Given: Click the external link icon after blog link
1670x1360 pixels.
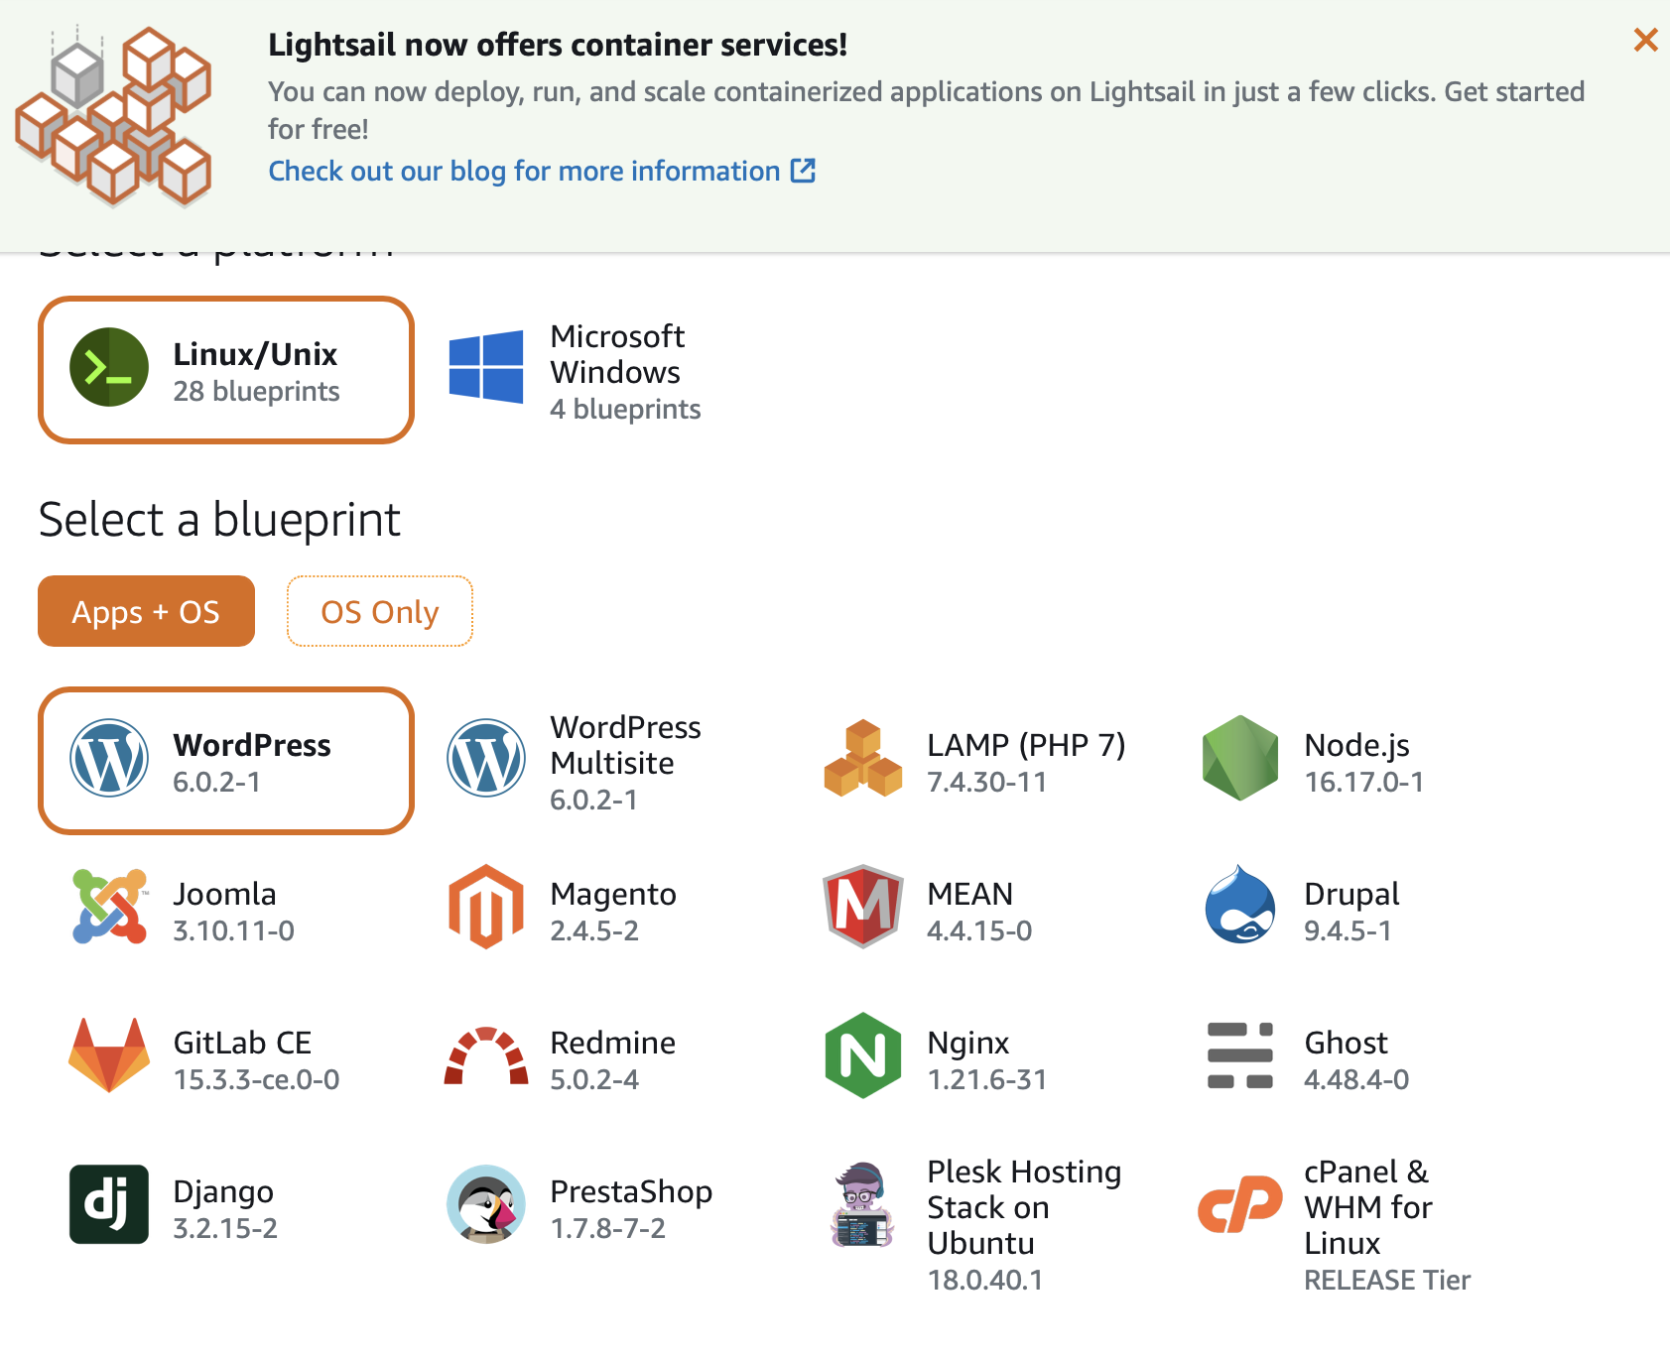Looking at the screenshot, I should coord(803,171).
